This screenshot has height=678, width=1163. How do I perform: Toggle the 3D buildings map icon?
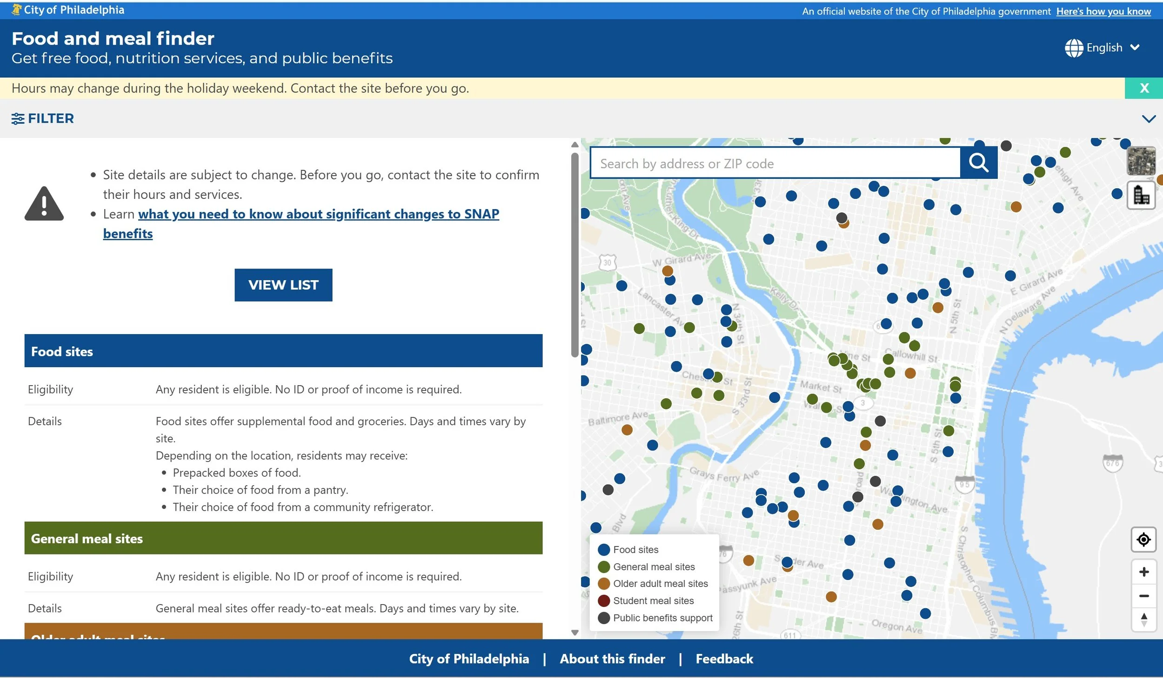tap(1141, 196)
